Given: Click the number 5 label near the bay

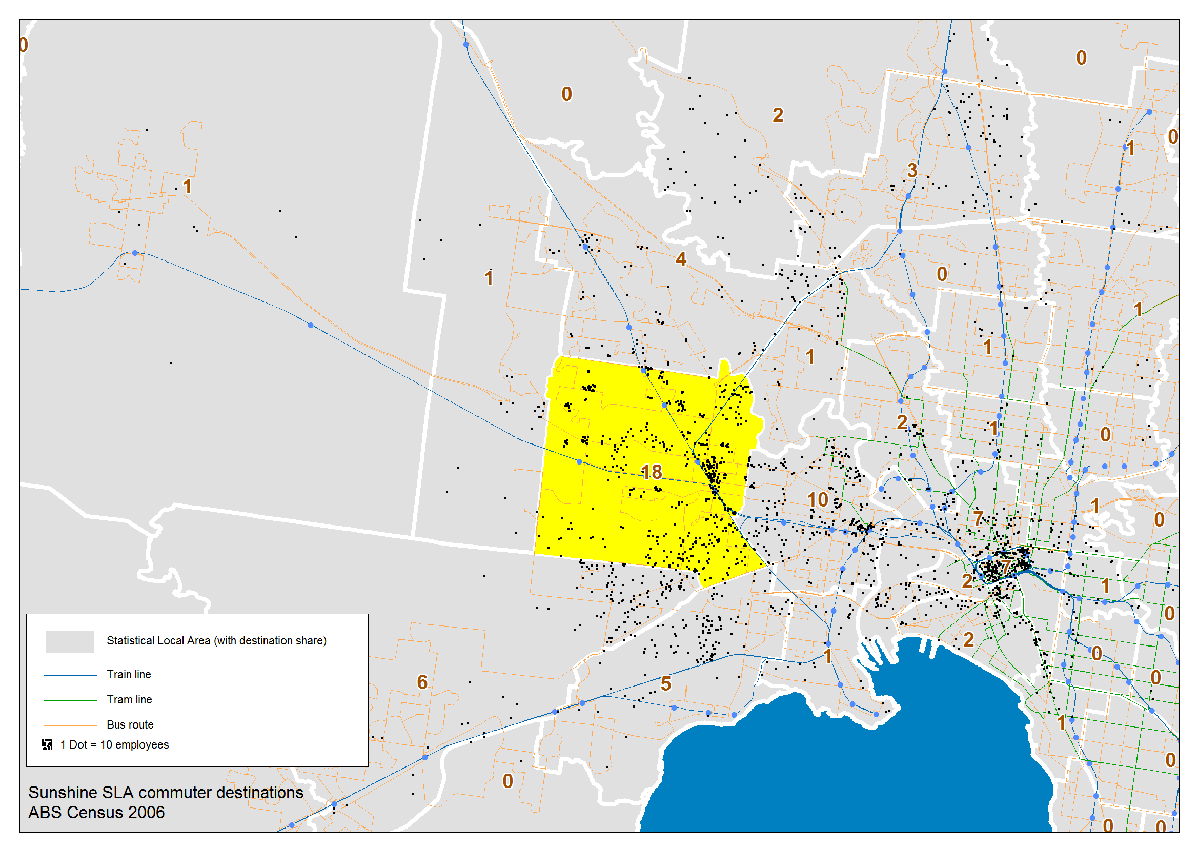Looking at the screenshot, I should pyautogui.click(x=665, y=683).
